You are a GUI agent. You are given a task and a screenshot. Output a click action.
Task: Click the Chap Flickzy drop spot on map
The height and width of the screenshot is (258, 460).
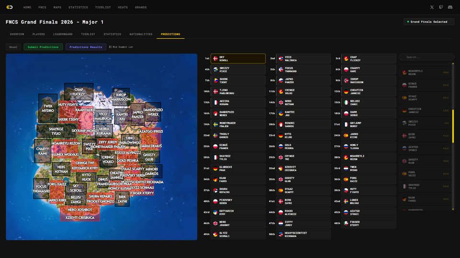(79, 92)
